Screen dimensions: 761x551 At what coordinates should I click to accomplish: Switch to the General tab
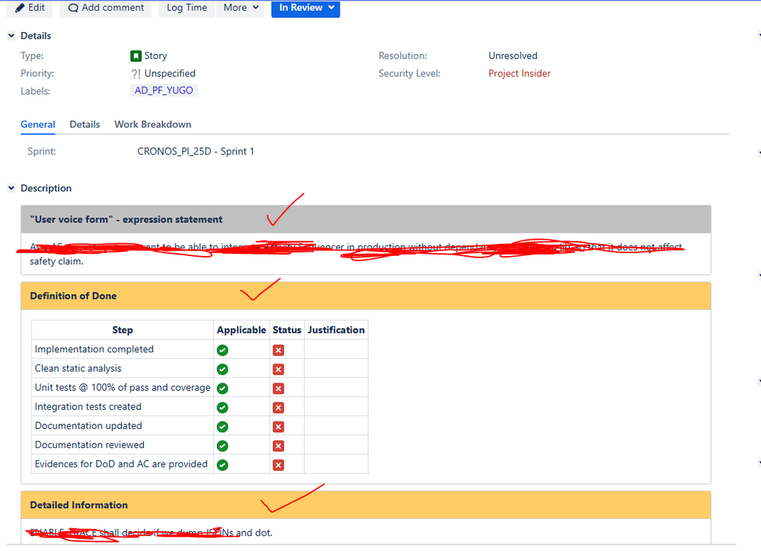point(38,124)
